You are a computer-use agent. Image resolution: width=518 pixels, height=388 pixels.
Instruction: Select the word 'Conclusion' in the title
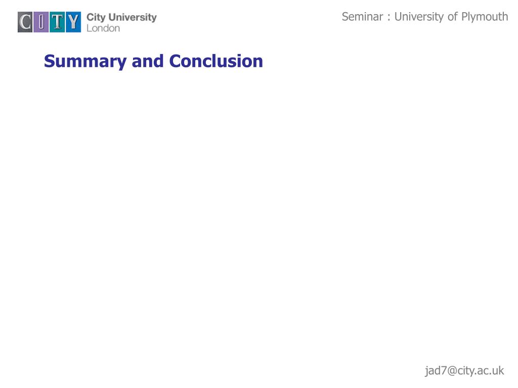coord(216,61)
